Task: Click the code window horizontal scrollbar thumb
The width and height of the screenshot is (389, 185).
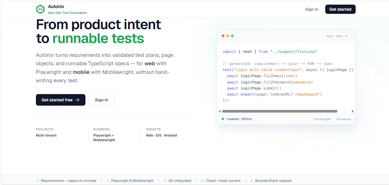Action: pyautogui.click(x=280, y=111)
